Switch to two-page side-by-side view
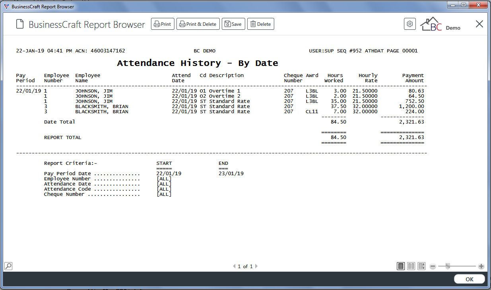Screen dimensions: 491x290 (x=411, y=266)
